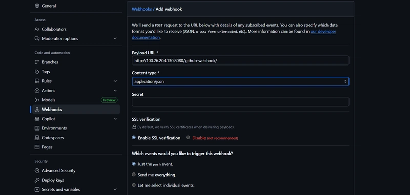Click the Deploy keys key icon
This screenshot has width=410, height=195.
click(37, 180)
